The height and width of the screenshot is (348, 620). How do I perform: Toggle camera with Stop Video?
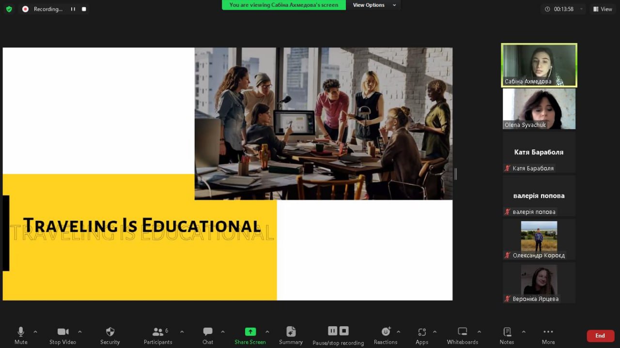point(62,335)
